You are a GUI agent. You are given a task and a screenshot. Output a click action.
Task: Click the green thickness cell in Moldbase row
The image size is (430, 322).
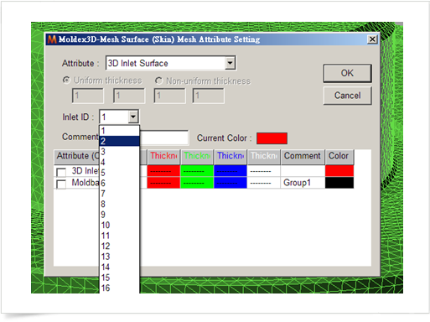pyautogui.click(x=197, y=183)
